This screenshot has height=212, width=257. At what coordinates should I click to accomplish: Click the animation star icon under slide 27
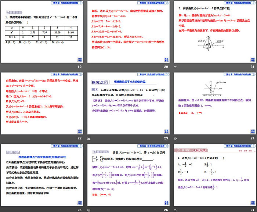point(175,210)
